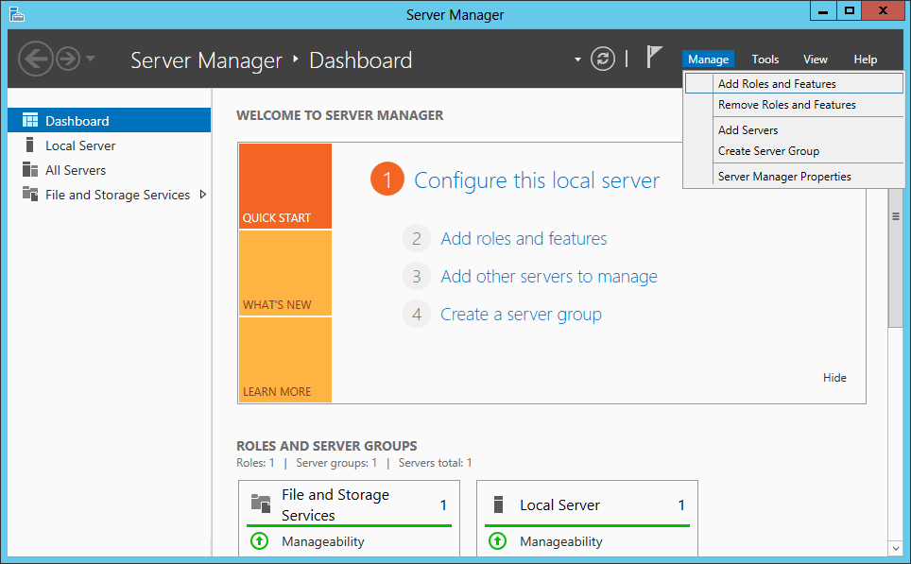Click the step 4 number circle
911x564 pixels.
pyautogui.click(x=417, y=315)
